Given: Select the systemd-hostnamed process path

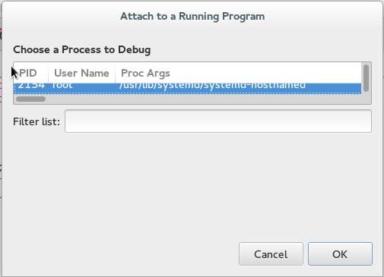Looking at the screenshot, I should (x=212, y=86).
